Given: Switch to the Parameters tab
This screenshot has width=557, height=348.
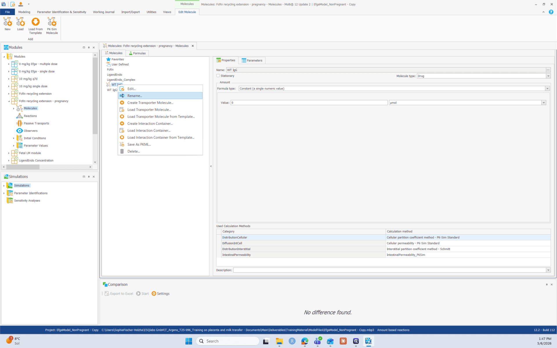Looking at the screenshot, I should 252,60.
